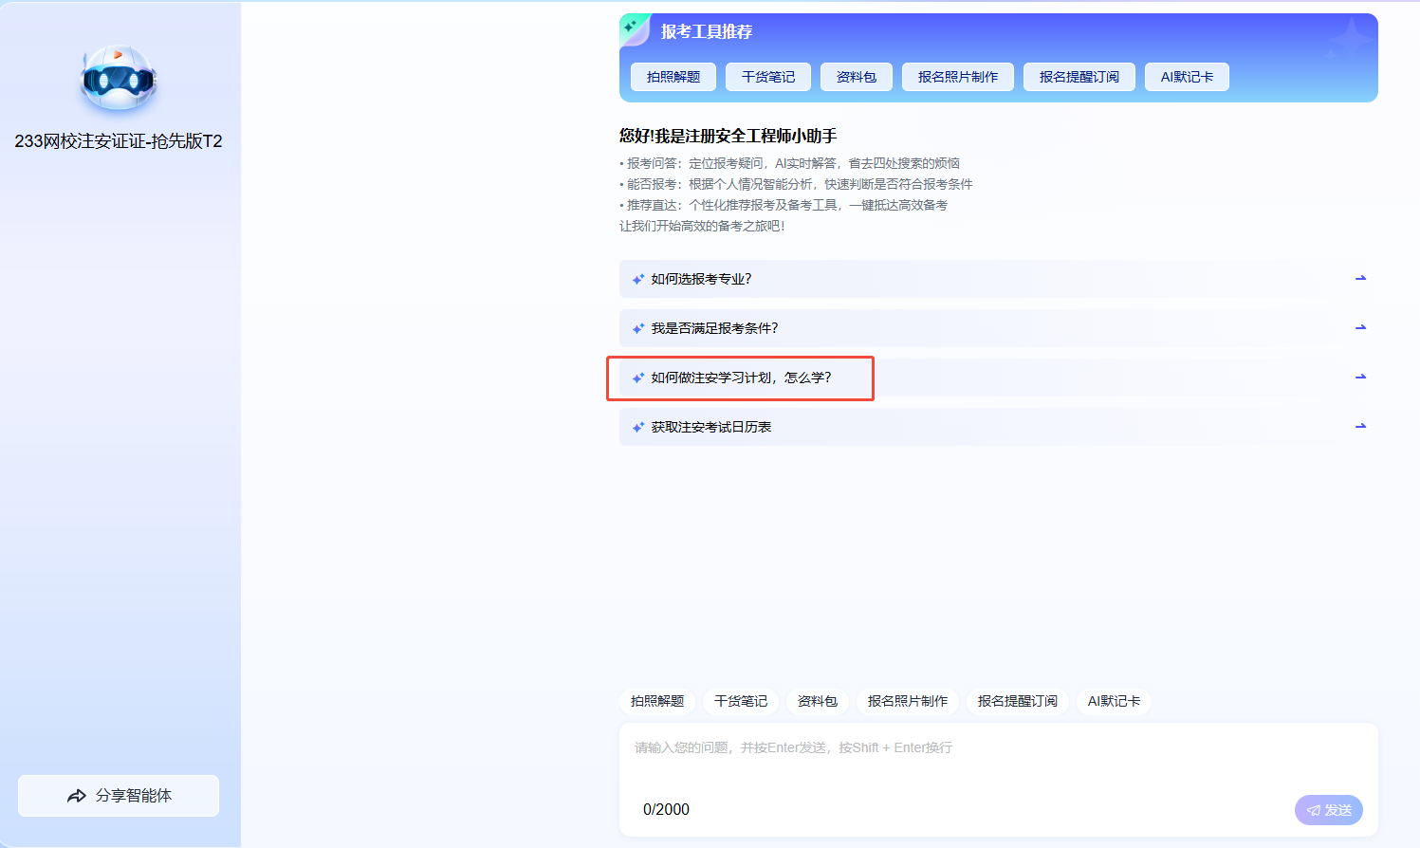The image size is (1420, 848).
Task: Open AI默记卡 in top tools banner
Action: pos(1187,77)
